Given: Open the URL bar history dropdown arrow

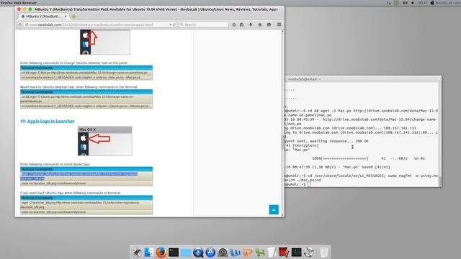Looking at the screenshot, I should [170, 24].
